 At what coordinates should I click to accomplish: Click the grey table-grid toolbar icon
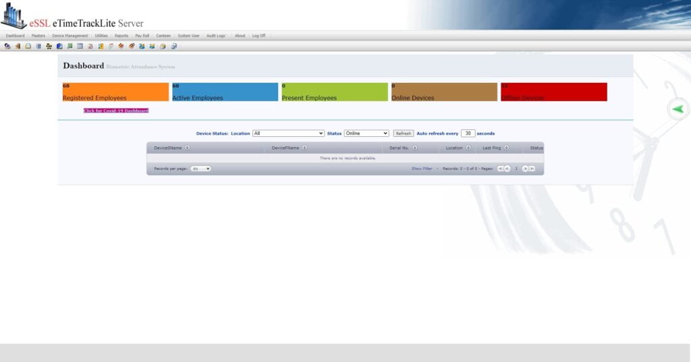[x=80, y=47]
